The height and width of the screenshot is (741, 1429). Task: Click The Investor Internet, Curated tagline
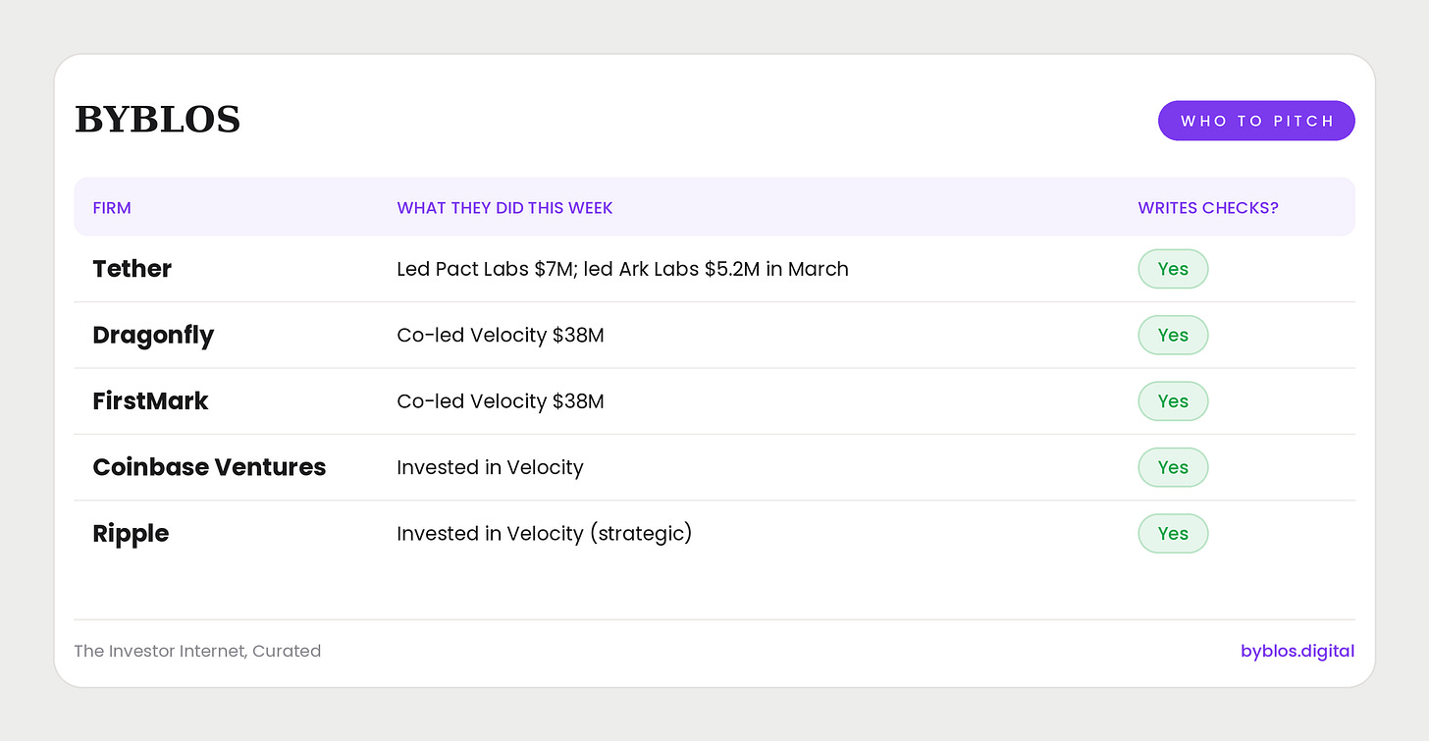[197, 651]
